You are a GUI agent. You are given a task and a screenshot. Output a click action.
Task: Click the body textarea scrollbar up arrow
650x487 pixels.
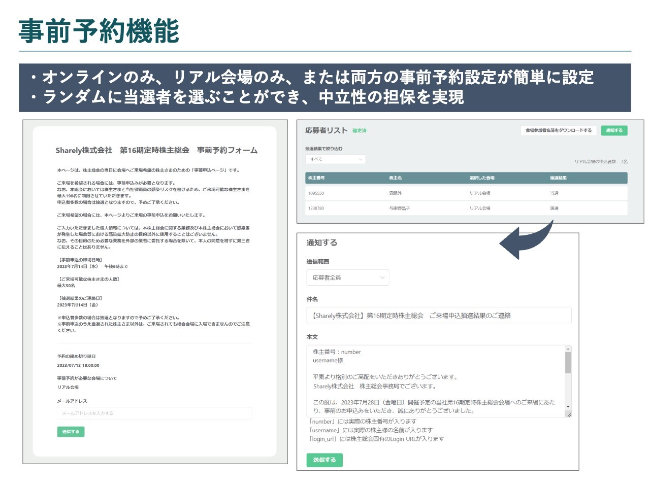568,349
